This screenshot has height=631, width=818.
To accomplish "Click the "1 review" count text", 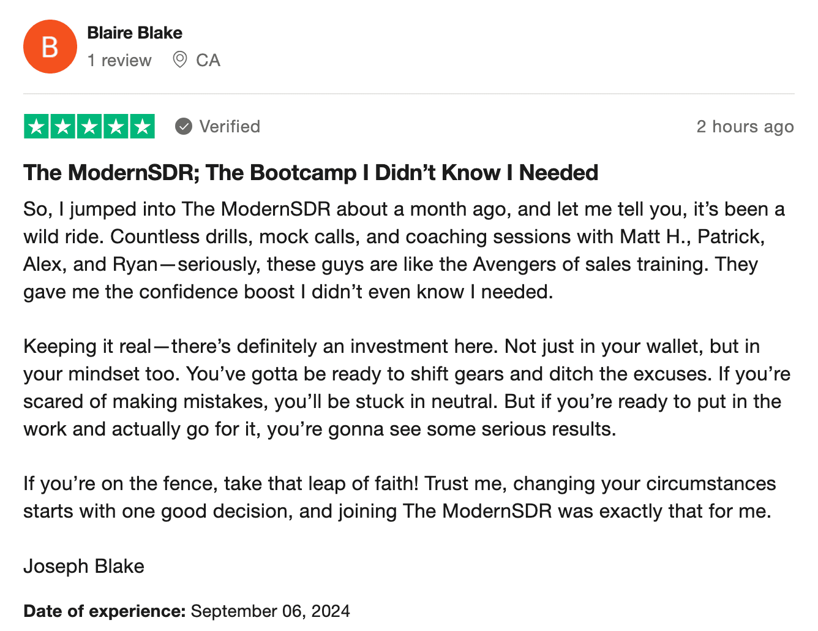I will click(x=119, y=61).
